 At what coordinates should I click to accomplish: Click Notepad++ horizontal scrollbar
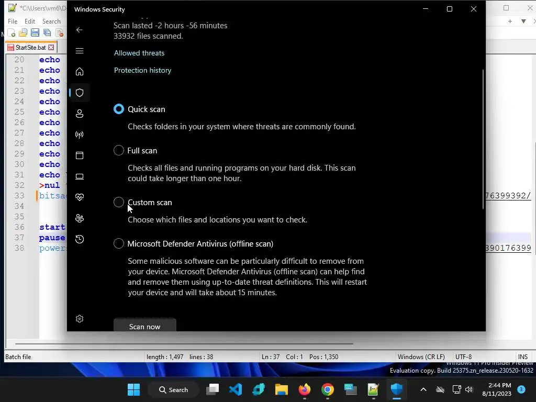(184, 343)
